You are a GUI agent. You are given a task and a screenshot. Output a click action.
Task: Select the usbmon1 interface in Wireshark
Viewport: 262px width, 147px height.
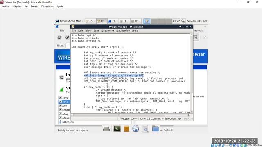pyautogui.click(x=66, y=122)
